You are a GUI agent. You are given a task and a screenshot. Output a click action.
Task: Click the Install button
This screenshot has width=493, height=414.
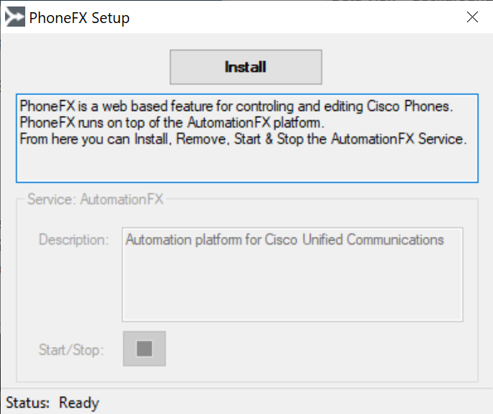[246, 67]
